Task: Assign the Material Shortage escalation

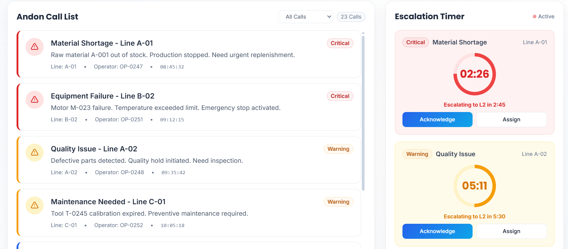Action: coord(511,120)
